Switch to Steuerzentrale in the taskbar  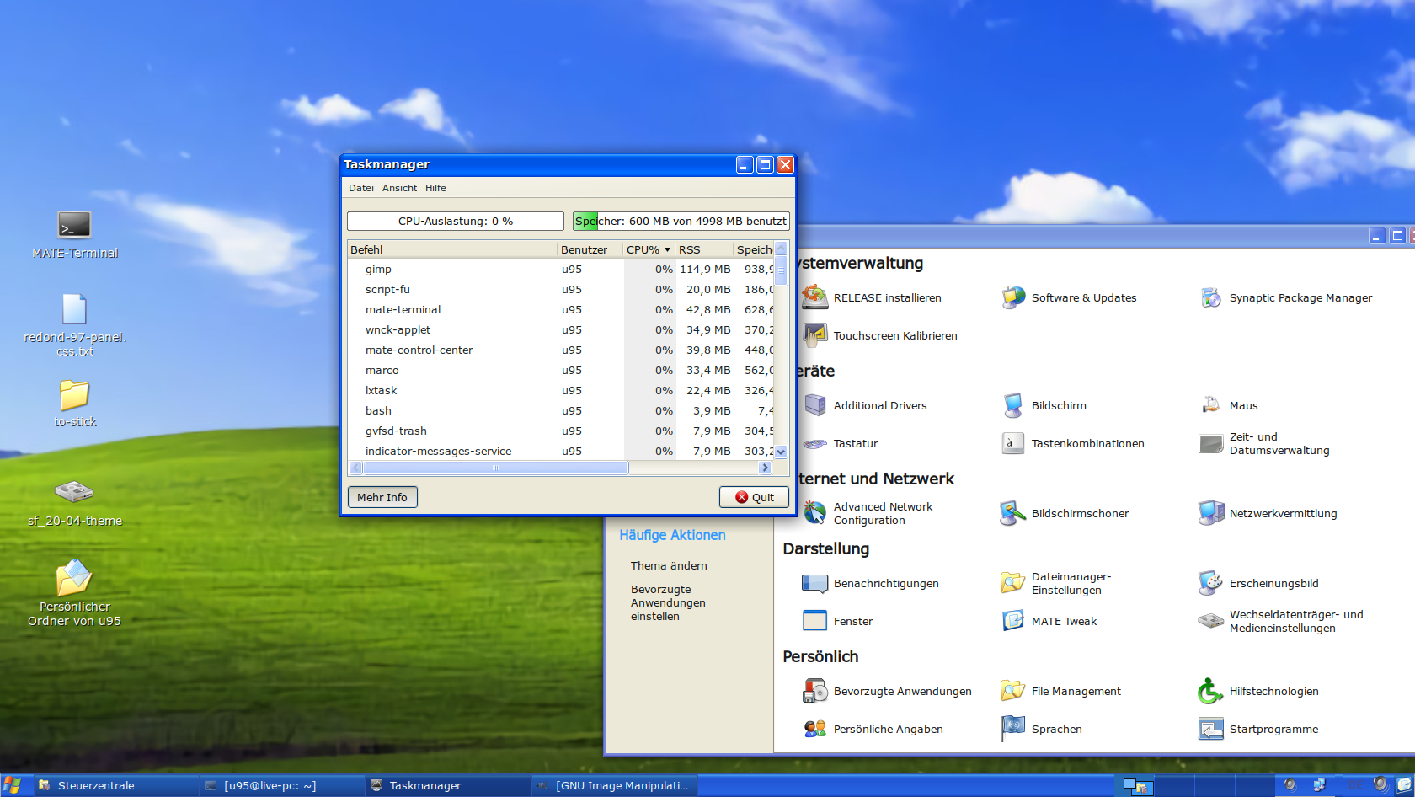click(116, 785)
